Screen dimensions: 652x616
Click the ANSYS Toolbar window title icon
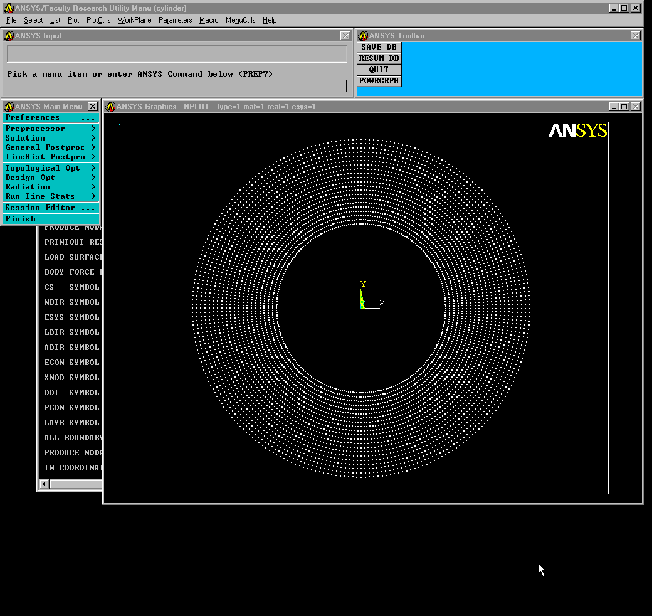pos(363,36)
